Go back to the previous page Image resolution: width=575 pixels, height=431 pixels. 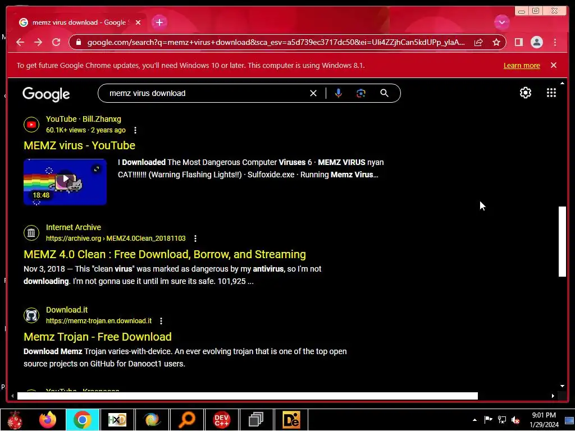(20, 42)
